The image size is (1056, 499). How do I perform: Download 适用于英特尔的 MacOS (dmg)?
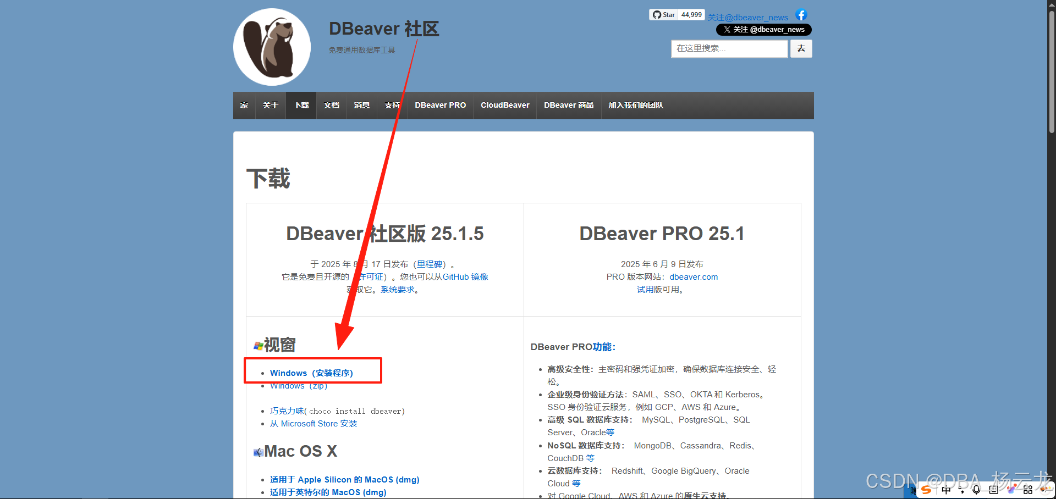328,492
